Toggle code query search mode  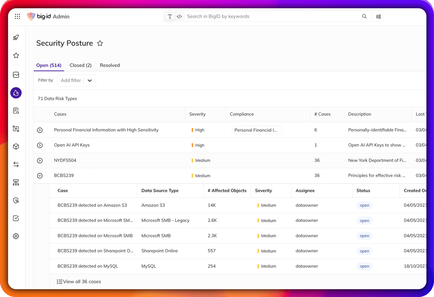[179, 16]
